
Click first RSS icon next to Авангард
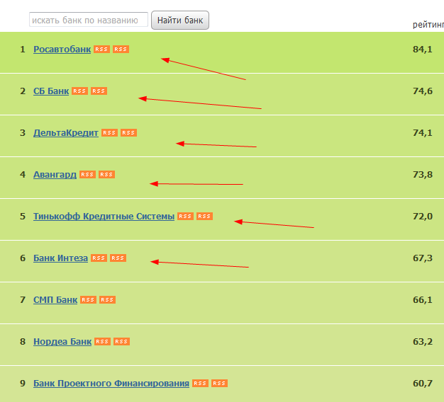pos(87,175)
